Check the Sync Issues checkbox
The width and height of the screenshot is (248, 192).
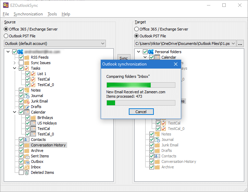click(21, 63)
